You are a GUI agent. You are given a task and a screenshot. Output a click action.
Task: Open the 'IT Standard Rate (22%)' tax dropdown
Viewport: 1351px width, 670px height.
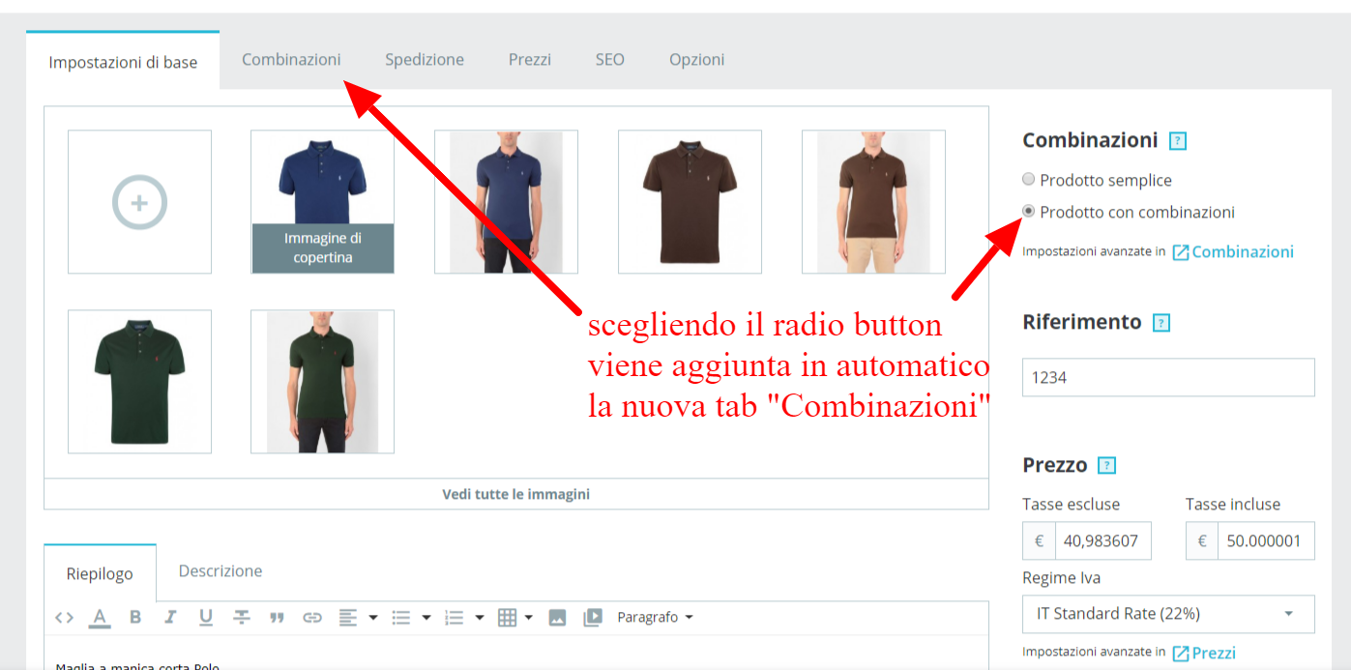tap(1167, 614)
